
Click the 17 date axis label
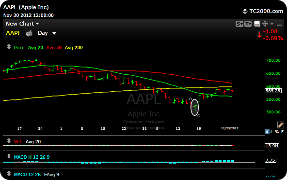click(19, 129)
